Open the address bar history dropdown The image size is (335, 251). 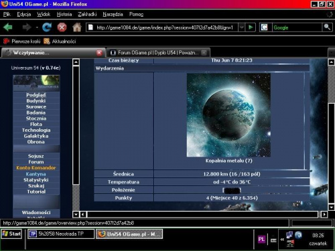[x=241, y=27]
